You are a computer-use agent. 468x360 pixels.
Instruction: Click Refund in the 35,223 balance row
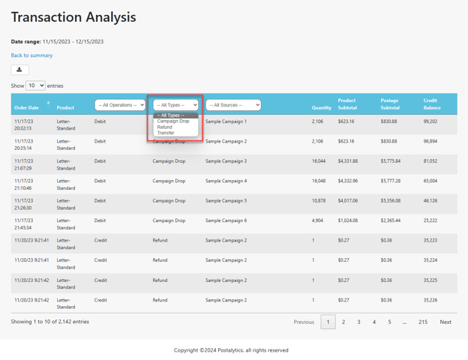(x=160, y=241)
